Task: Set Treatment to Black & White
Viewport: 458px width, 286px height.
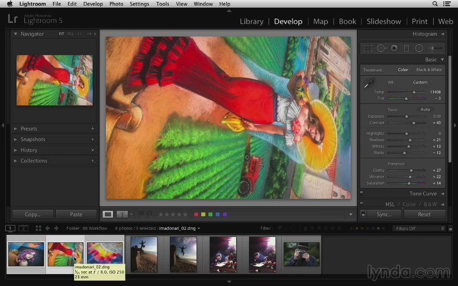Action: pyautogui.click(x=429, y=70)
